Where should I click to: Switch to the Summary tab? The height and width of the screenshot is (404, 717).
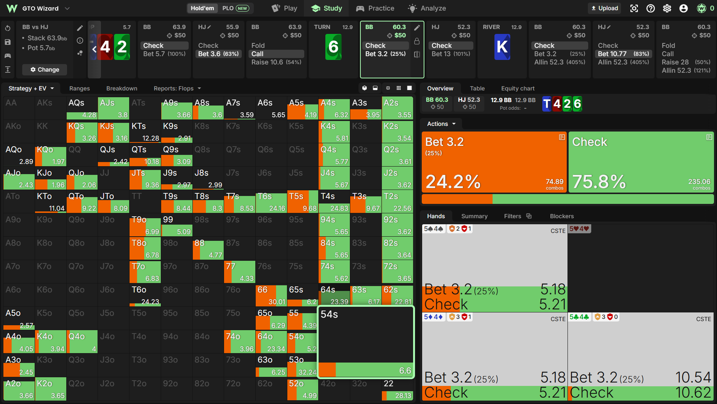pos(474,216)
